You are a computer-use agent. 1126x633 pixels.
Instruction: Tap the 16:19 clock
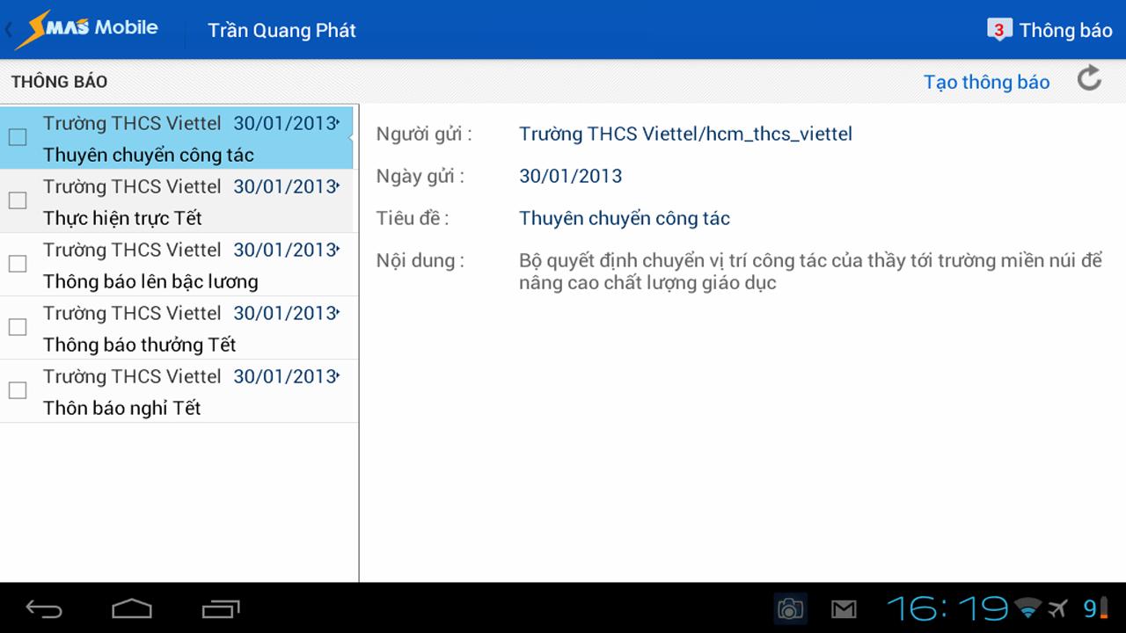947,608
